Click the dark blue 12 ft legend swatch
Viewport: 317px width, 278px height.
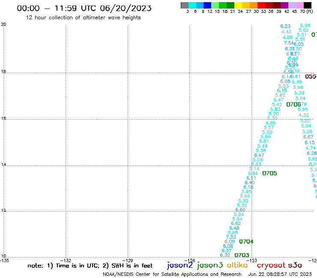click(x=207, y=5)
